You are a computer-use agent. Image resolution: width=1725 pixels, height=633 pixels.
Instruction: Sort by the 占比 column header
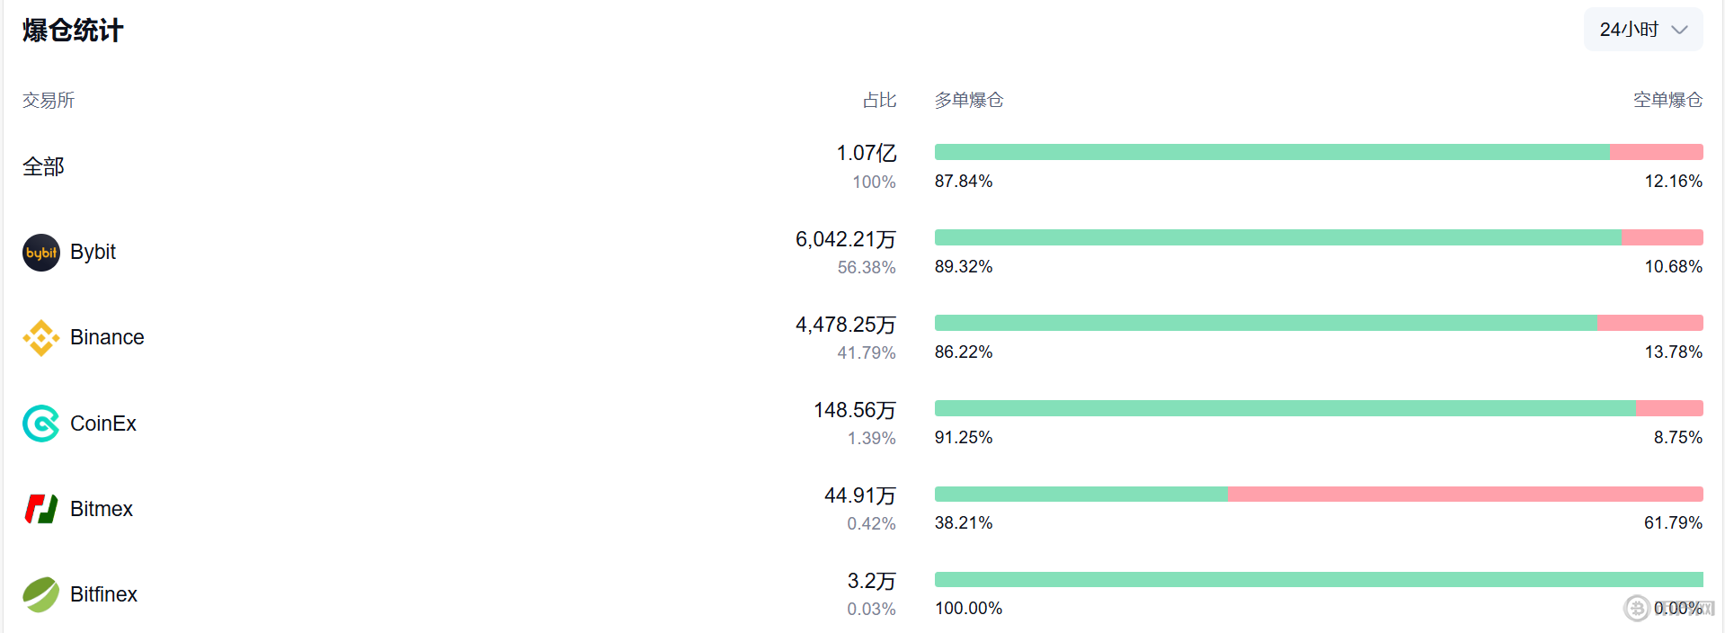tap(879, 100)
